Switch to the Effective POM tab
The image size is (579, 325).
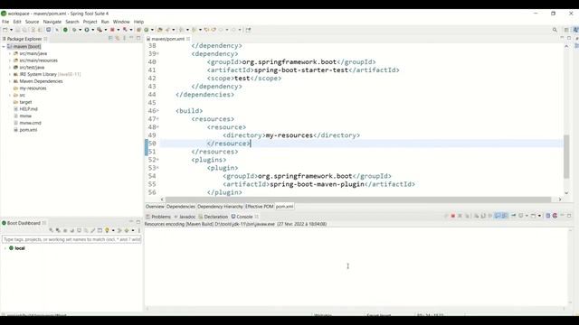point(260,207)
